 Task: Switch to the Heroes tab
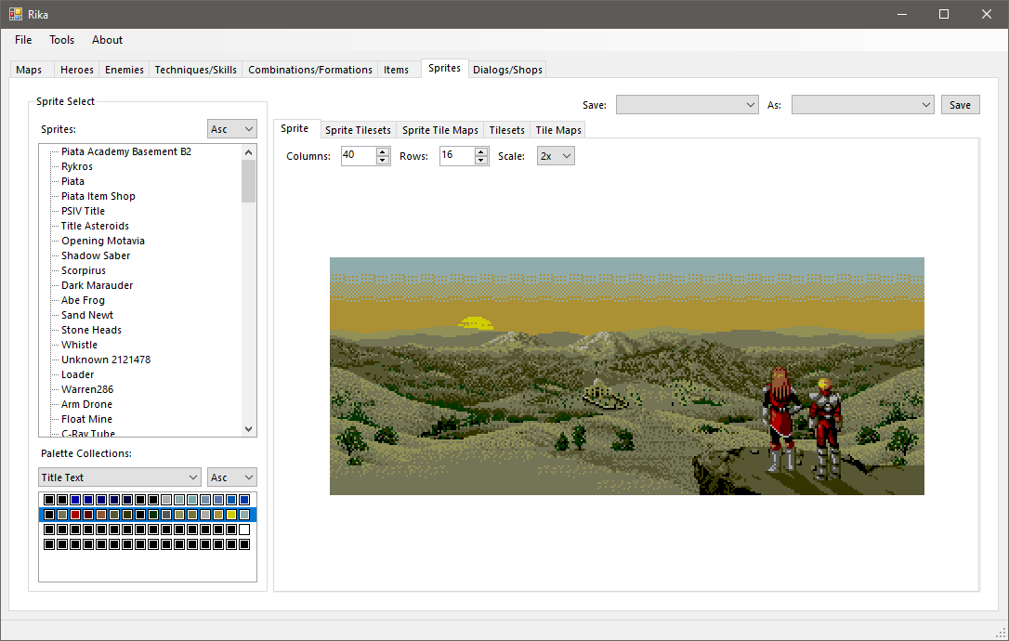[76, 70]
